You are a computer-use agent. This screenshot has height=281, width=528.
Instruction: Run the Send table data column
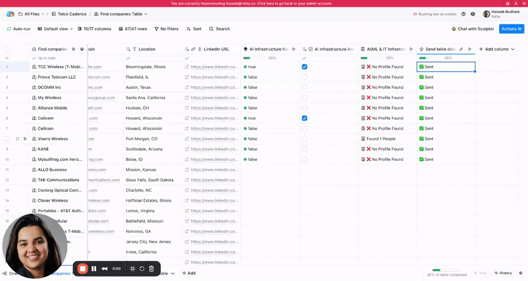[470, 49]
